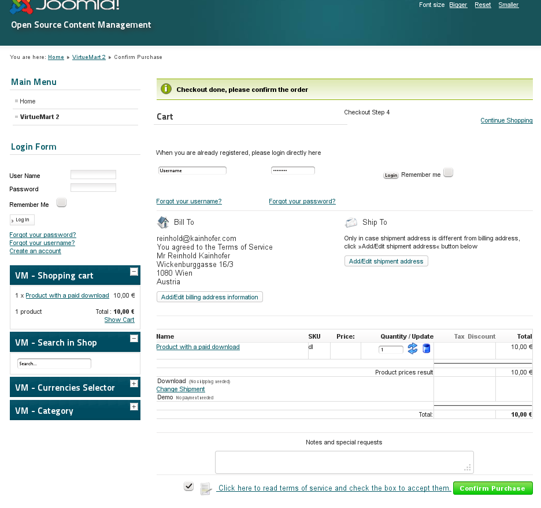Open sidebar Product with a paid download link
Screen dimensions: 541x508
[67, 295]
